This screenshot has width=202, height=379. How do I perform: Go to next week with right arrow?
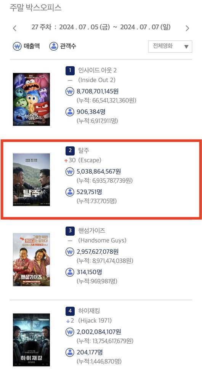[x=187, y=28]
